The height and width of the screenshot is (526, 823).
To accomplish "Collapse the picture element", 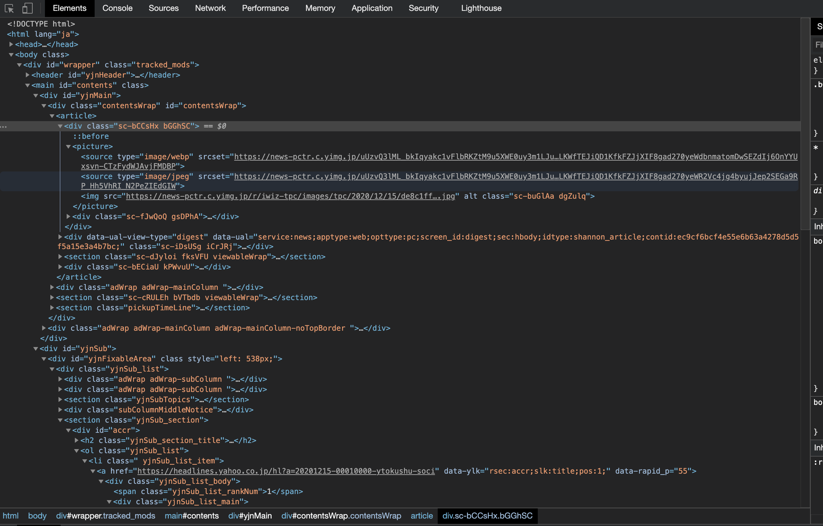I will pyautogui.click(x=68, y=147).
